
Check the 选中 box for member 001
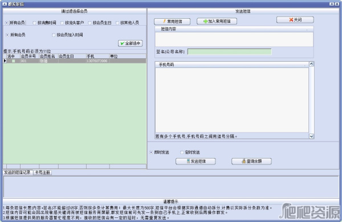click(x=14, y=61)
